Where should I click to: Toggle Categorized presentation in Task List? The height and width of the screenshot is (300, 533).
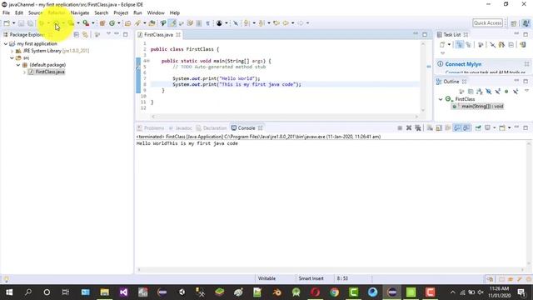point(460,44)
